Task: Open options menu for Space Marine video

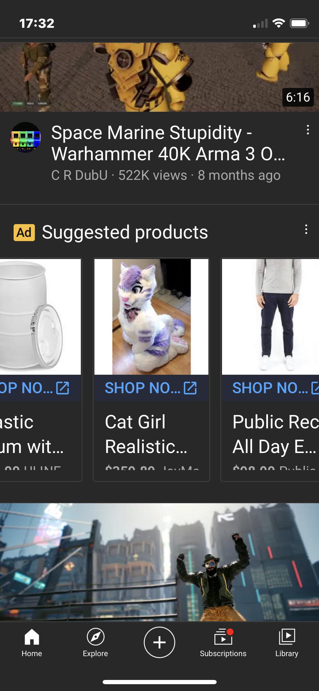Action: coord(308,130)
